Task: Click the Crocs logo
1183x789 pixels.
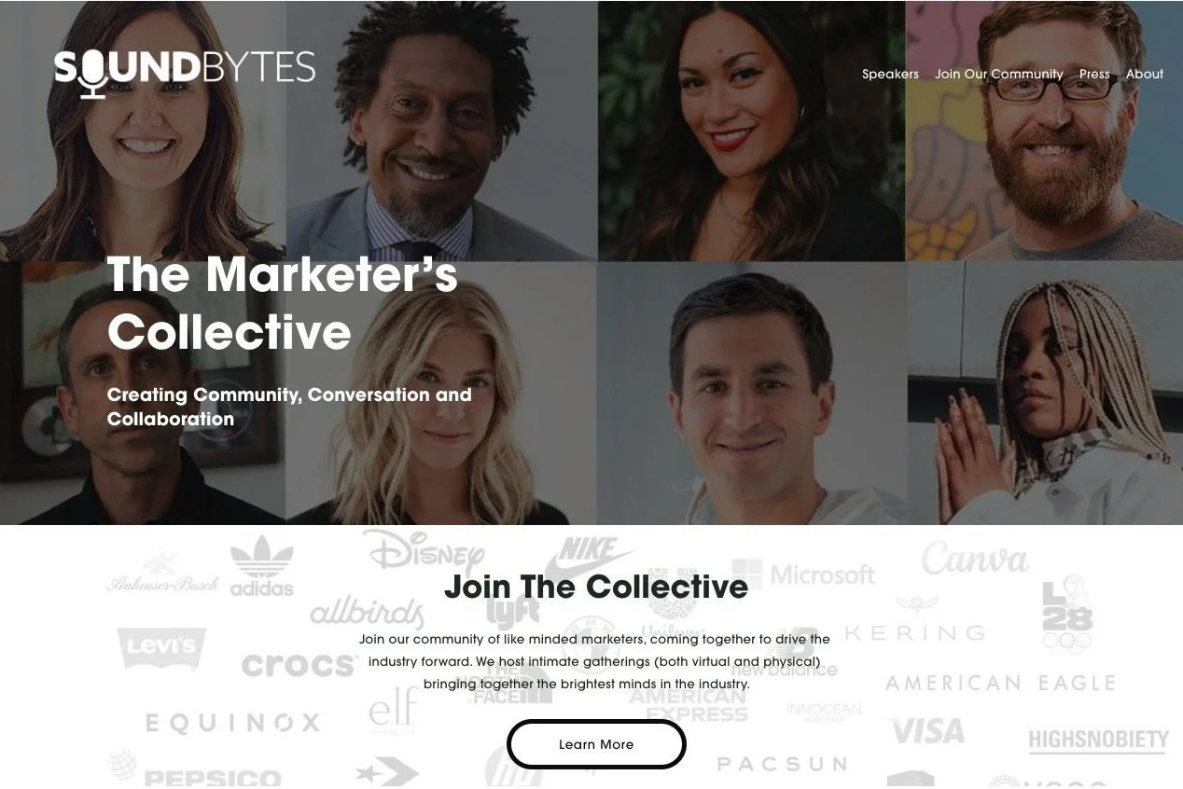Action: pos(299,666)
